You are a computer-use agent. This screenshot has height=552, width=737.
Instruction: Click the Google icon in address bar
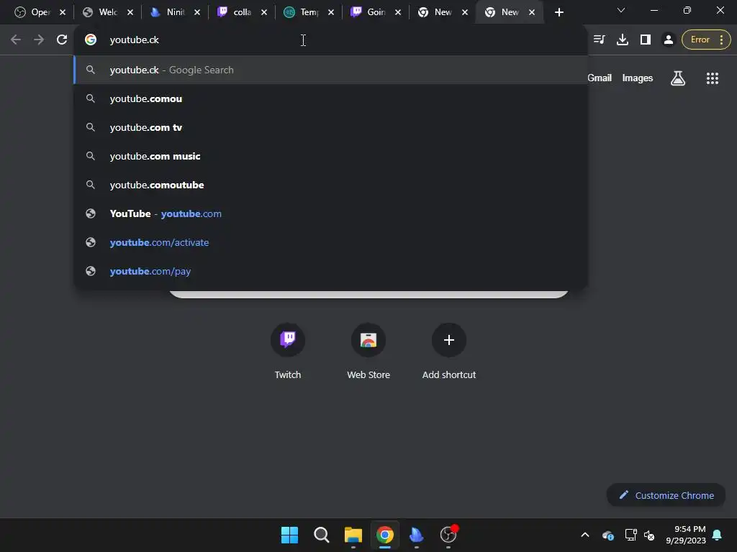(x=91, y=40)
